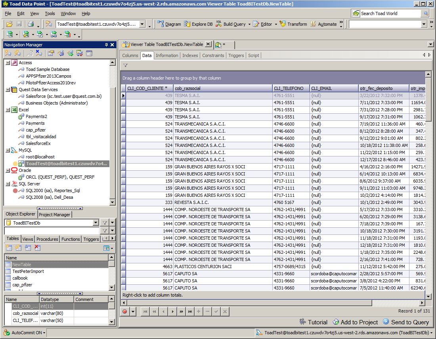Click Add to Project
The width and height of the screenshot is (436, 339).
(x=355, y=322)
